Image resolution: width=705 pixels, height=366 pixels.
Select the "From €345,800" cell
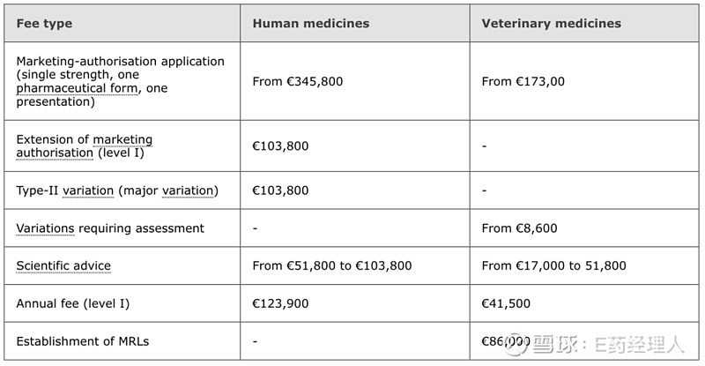pos(297,81)
